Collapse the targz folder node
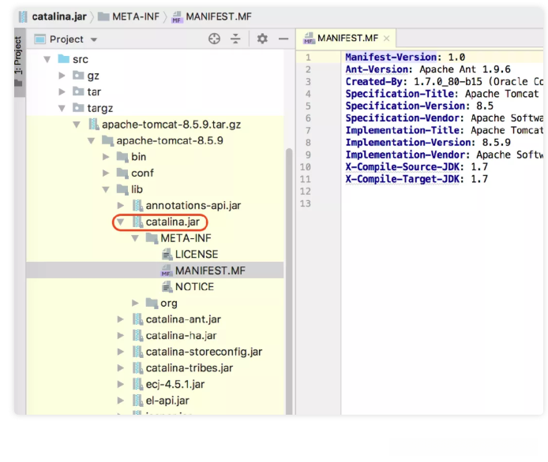The image size is (548, 462). [x=62, y=108]
